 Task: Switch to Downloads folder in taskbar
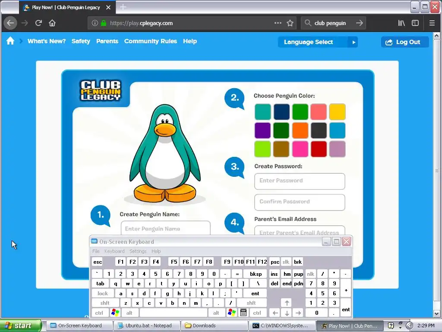click(214, 326)
